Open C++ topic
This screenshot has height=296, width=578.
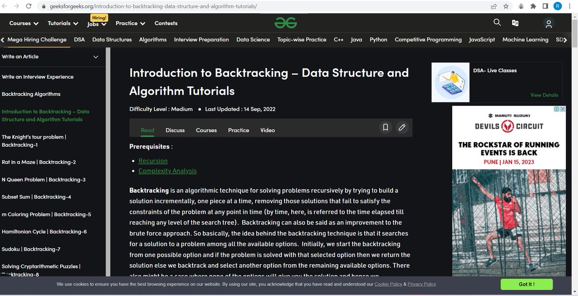click(x=339, y=39)
